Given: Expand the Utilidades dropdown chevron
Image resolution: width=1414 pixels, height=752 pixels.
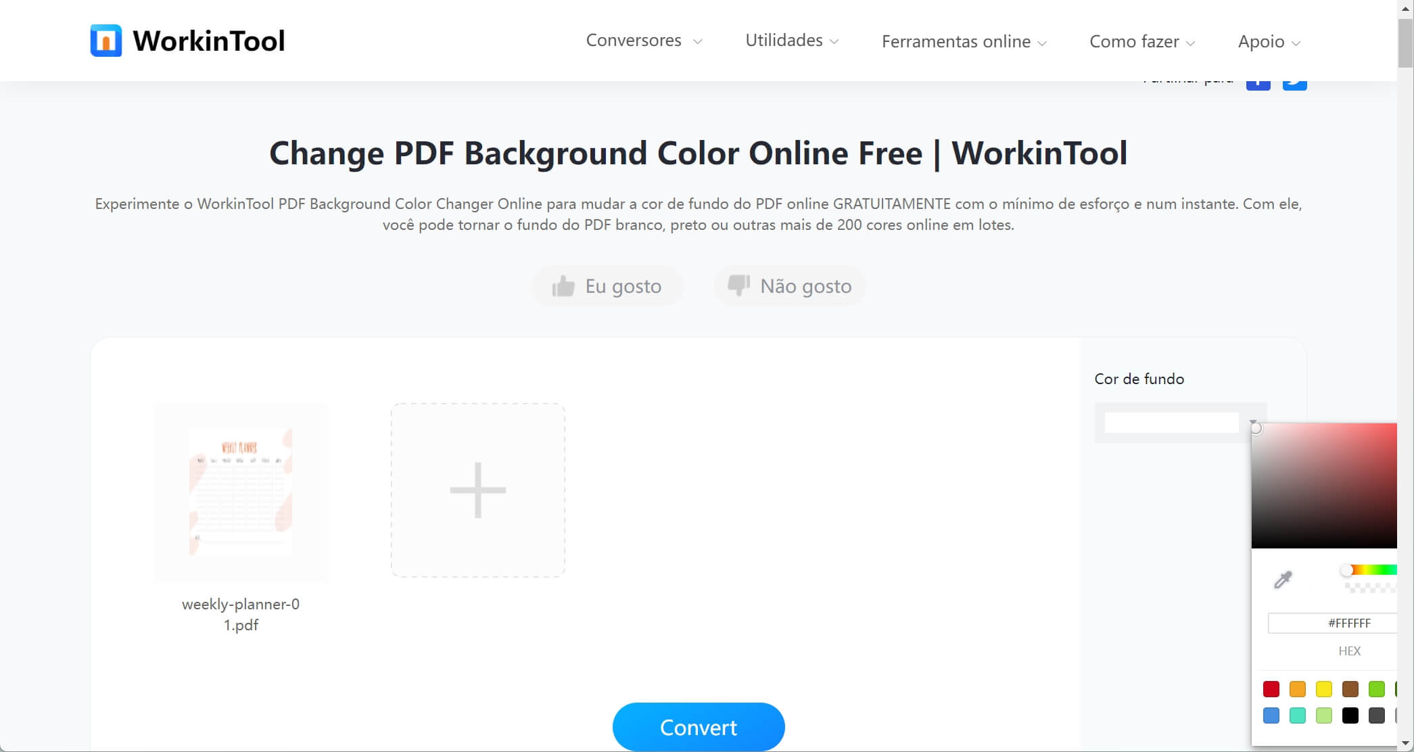Looking at the screenshot, I should pyautogui.click(x=834, y=42).
